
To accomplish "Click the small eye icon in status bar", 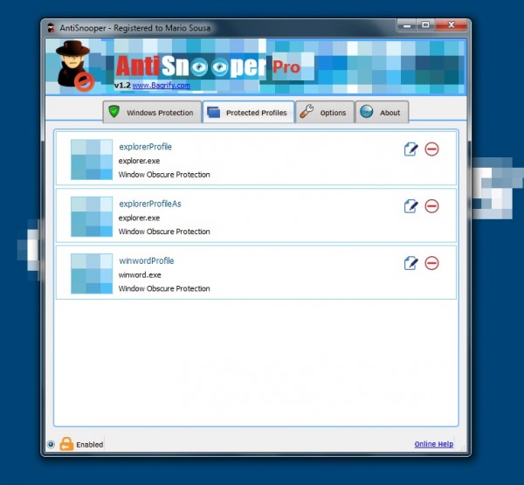I will click(51, 444).
